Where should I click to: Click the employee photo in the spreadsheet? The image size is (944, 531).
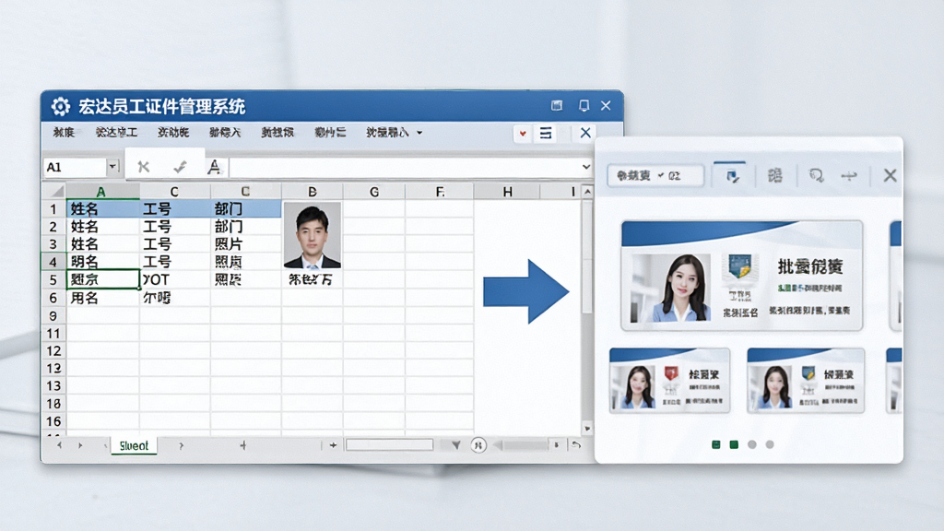coord(312,235)
